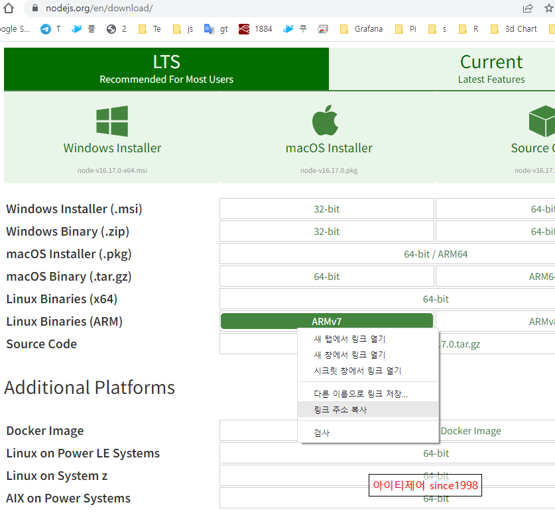
Task: Select '다른 이름으로 링크 저장...' entry
Action: coord(368,394)
